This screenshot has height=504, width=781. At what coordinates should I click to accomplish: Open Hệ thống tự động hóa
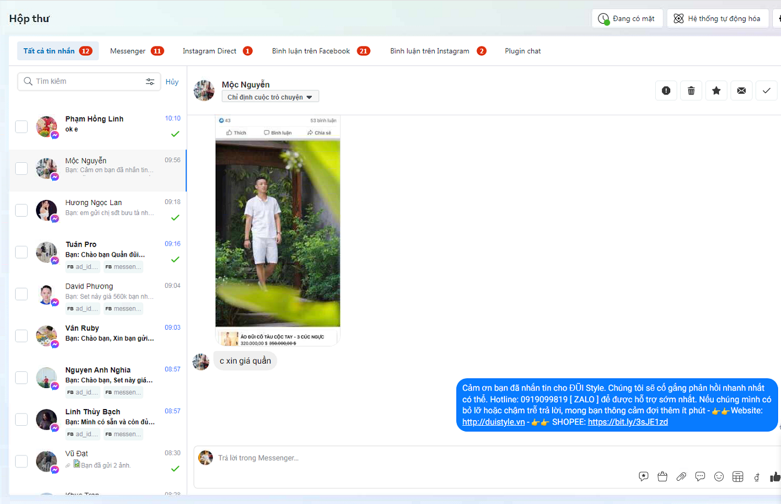pyautogui.click(x=718, y=19)
